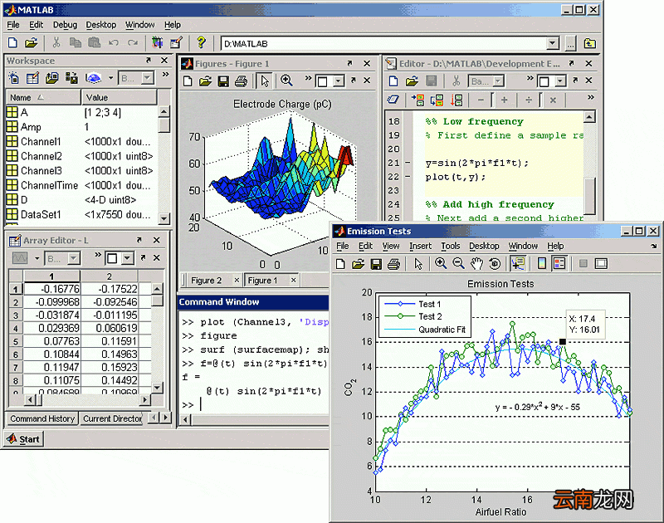Launch GUIDE from the main MATLAB toolbar

click(x=176, y=42)
